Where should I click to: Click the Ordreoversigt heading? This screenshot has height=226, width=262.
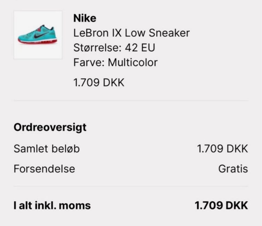[50, 127]
